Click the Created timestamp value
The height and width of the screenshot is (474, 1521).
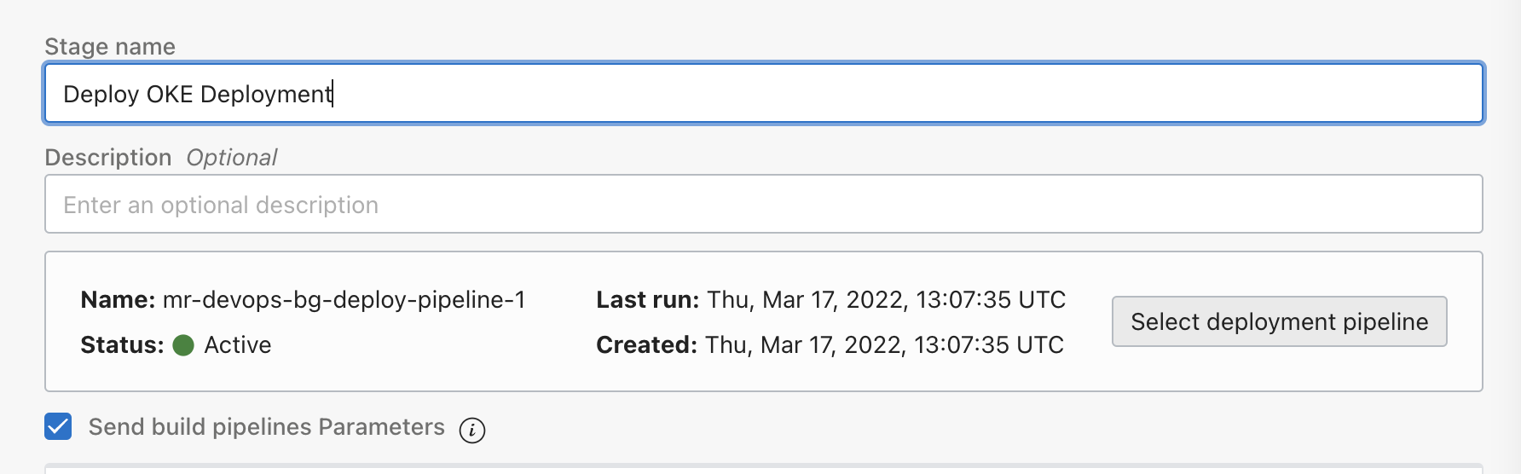coord(884,345)
